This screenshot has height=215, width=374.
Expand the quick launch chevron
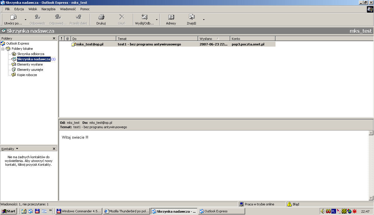click(x=51, y=210)
